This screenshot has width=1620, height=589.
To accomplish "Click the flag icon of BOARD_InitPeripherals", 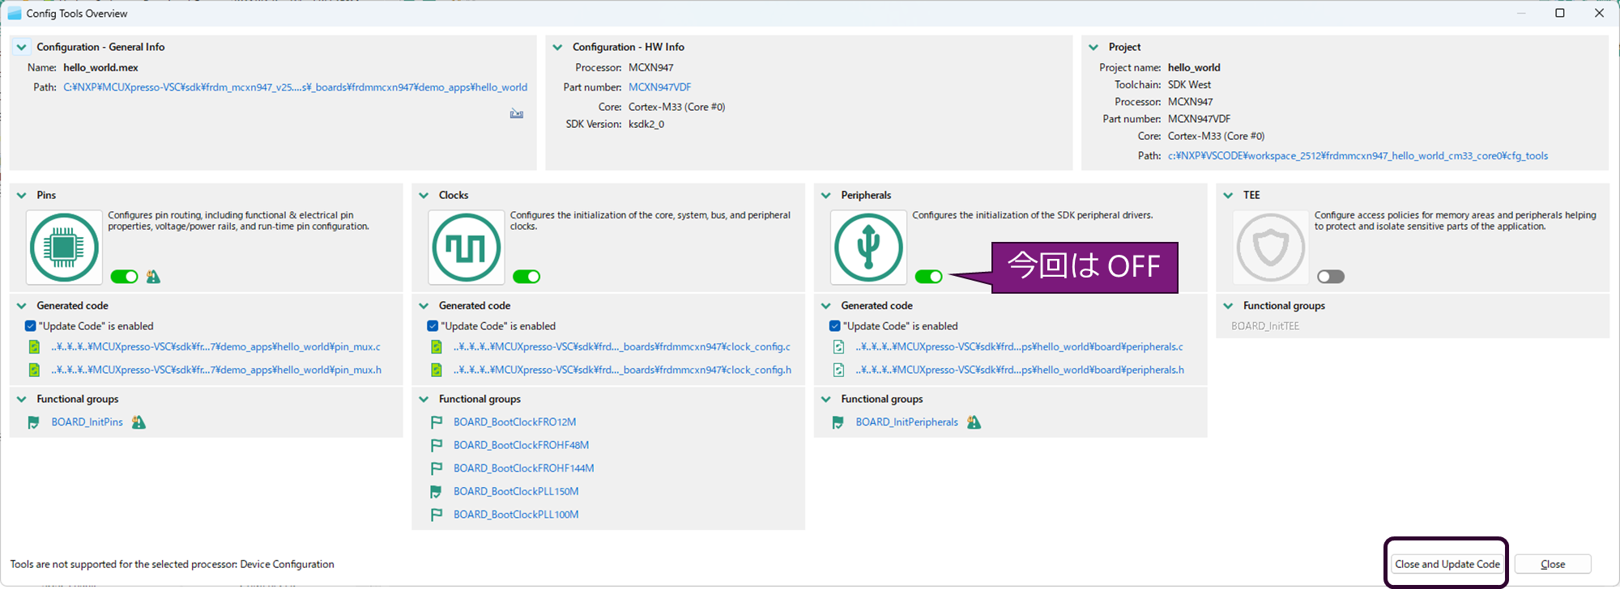I will [838, 422].
